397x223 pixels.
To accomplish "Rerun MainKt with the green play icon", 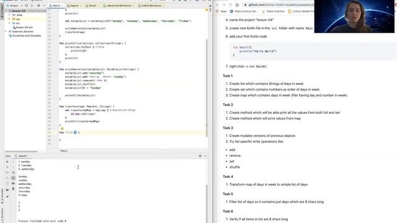I will click(x=7, y=162).
